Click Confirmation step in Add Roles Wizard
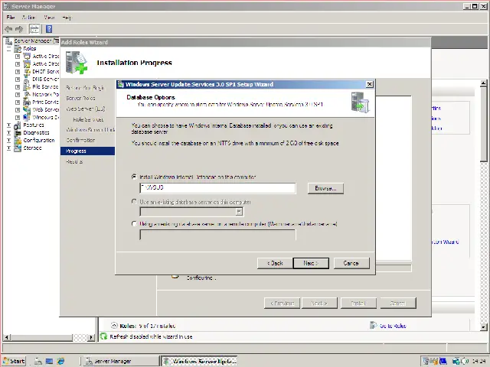490x367 pixels. pos(80,140)
